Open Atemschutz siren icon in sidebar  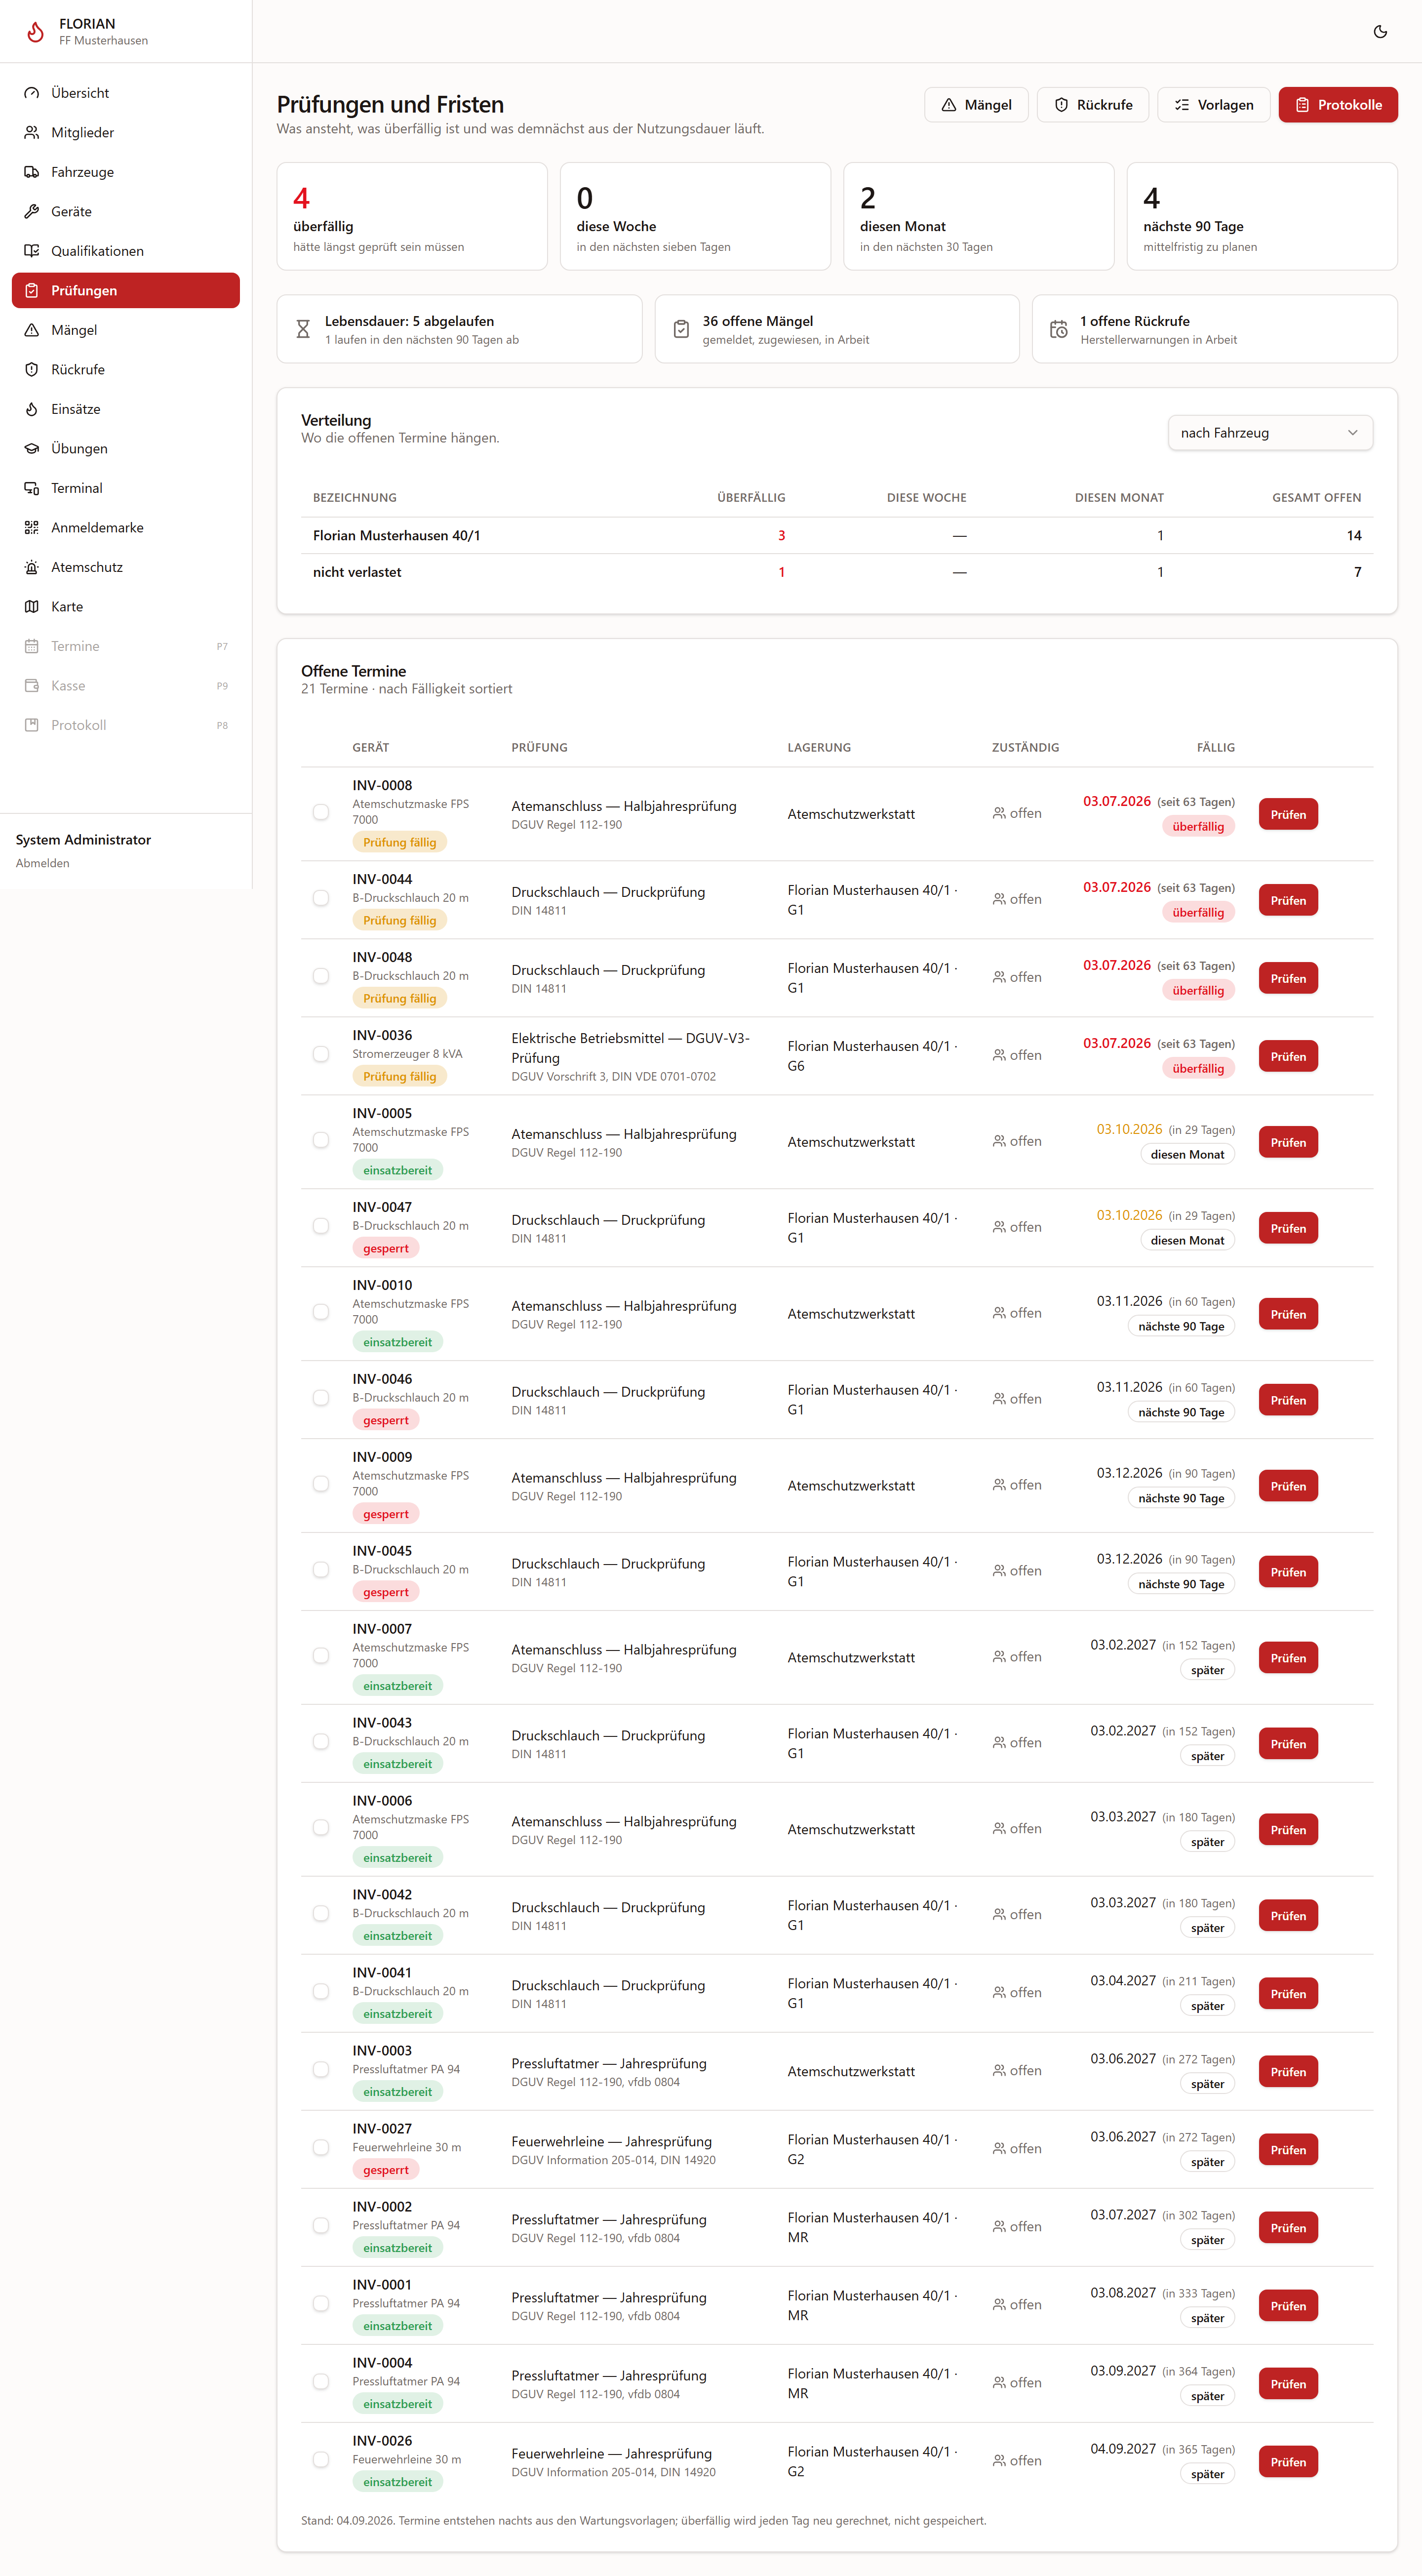click(x=32, y=567)
